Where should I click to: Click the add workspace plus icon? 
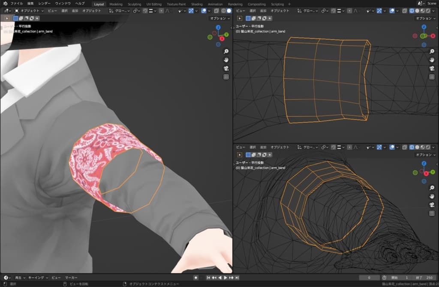(289, 4)
